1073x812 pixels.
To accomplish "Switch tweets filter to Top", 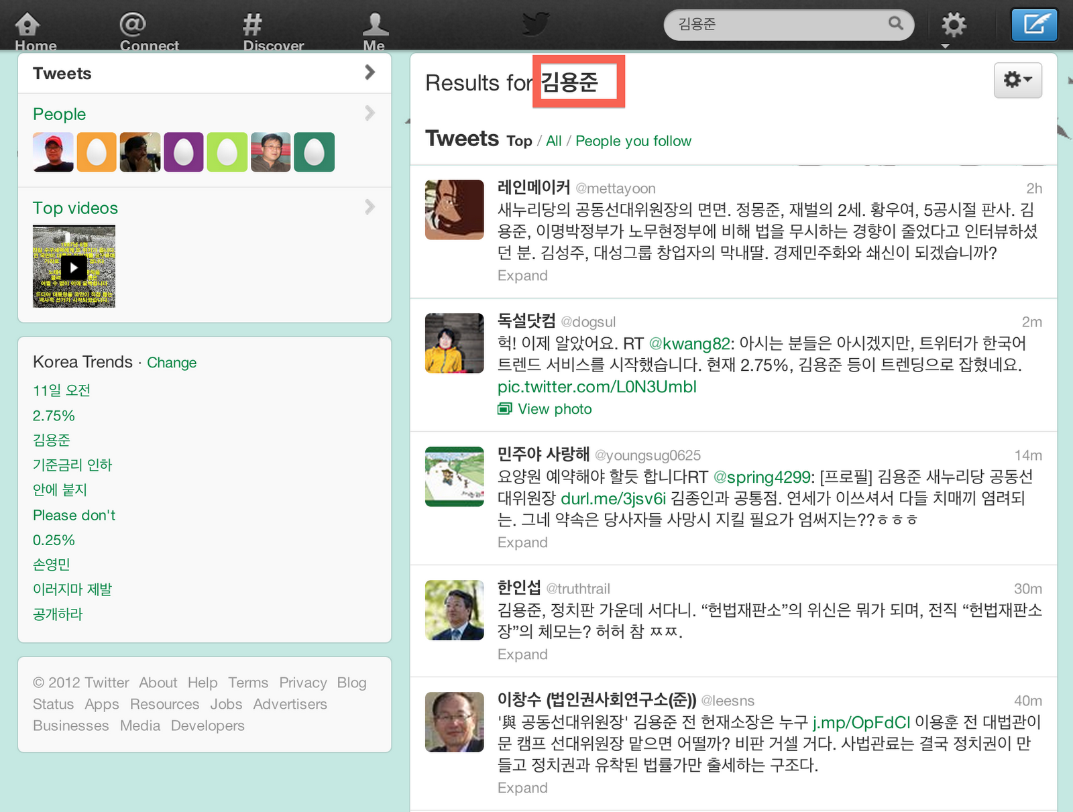I will coord(519,141).
